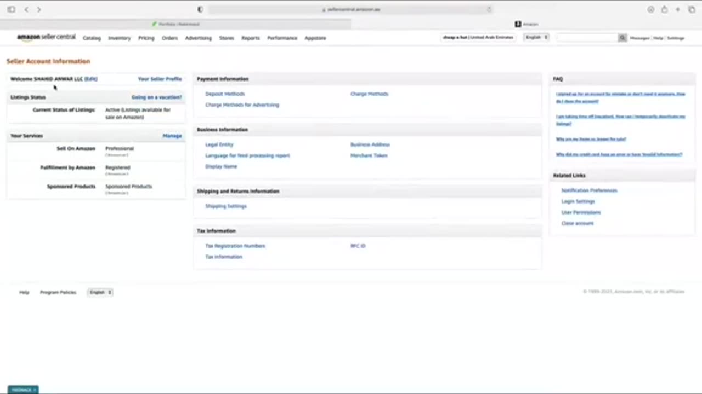Click Manage under Your Services
Image resolution: width=702 pixels, height=394 pixels.
(x=172, y=136)
